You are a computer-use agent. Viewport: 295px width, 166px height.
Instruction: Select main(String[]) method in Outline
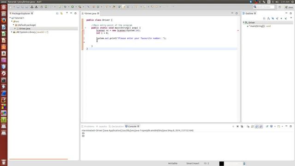coord(259,26)
